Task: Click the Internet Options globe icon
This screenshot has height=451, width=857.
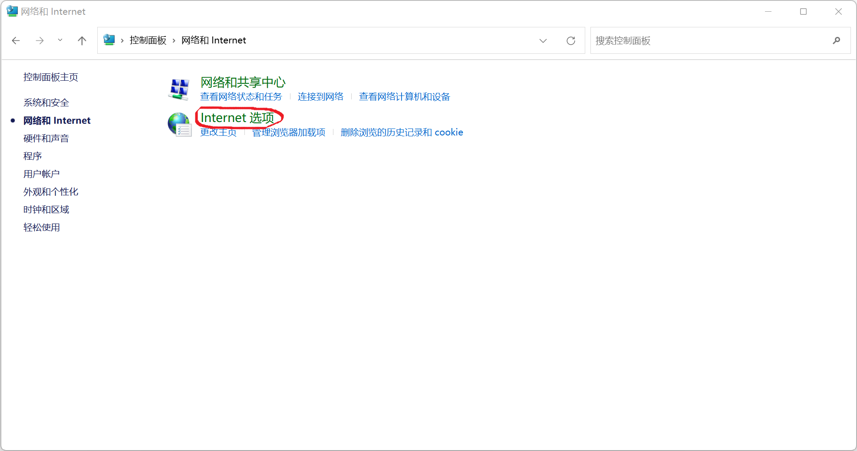Action: [x=179, y=124]
